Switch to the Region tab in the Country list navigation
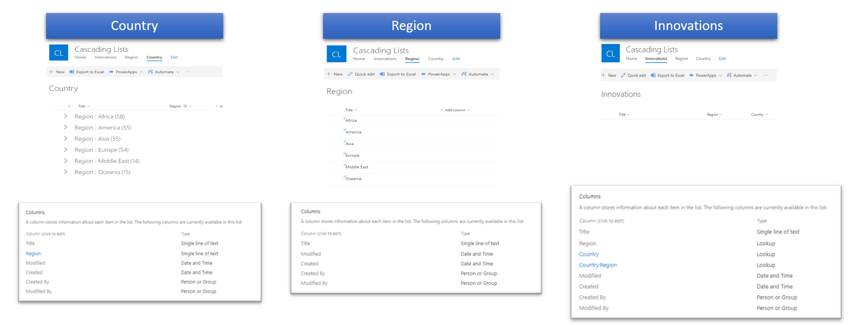The width and height of the screenshot is (868, 325). tap(131, 57)
